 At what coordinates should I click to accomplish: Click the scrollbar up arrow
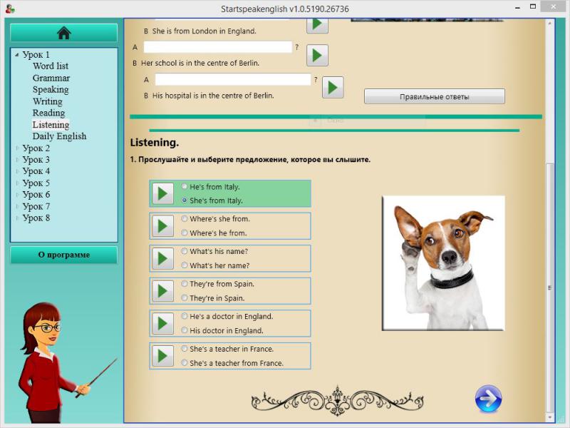point(549,24)
